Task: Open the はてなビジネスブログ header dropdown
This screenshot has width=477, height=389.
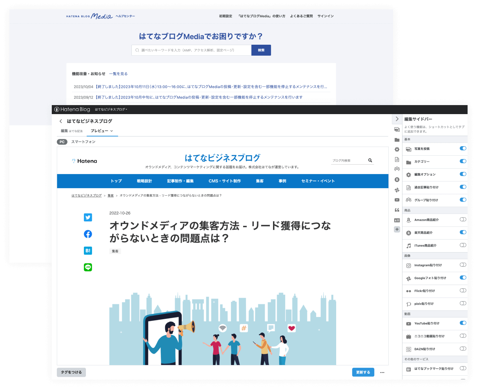Action: point(111,109)
